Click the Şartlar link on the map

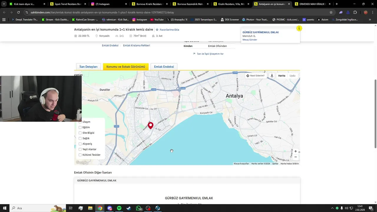275,164
